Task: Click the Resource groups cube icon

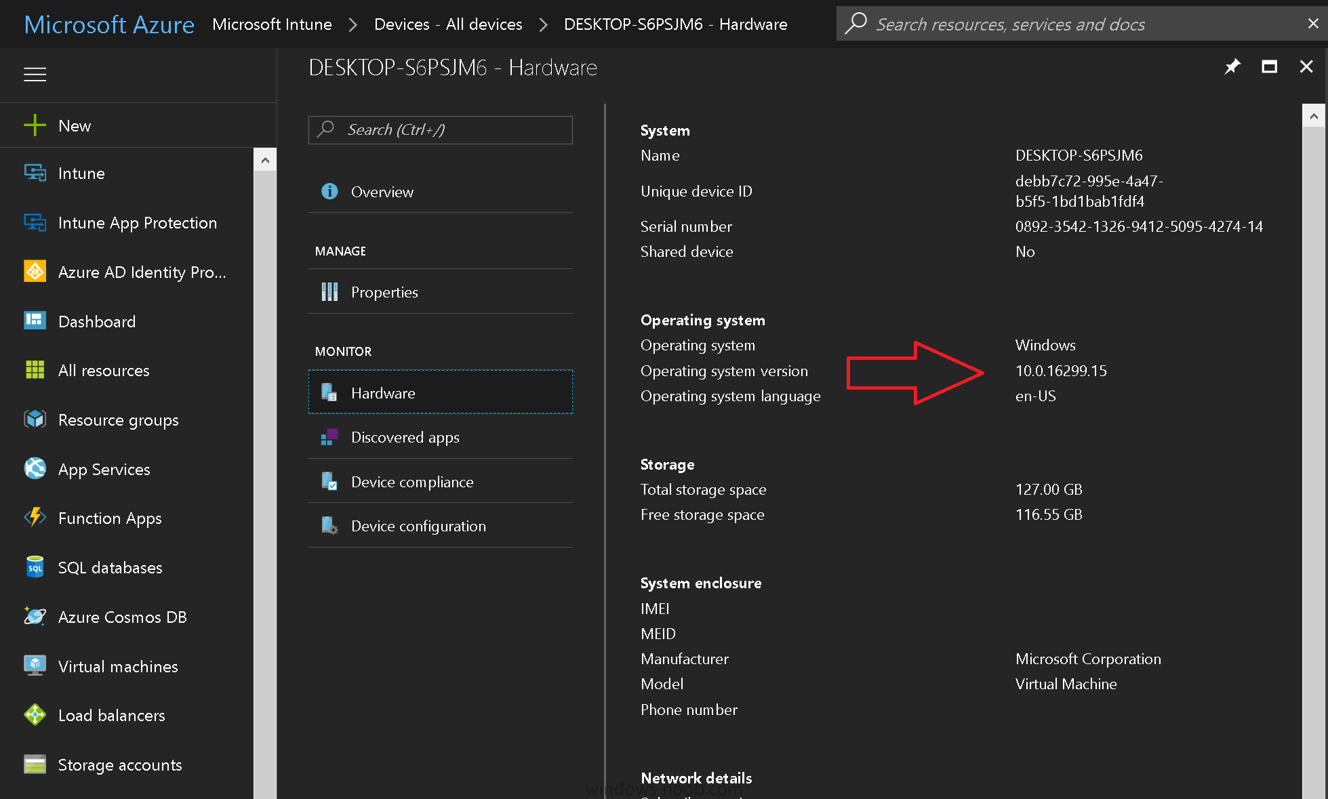Action: (x=35, y=419)
